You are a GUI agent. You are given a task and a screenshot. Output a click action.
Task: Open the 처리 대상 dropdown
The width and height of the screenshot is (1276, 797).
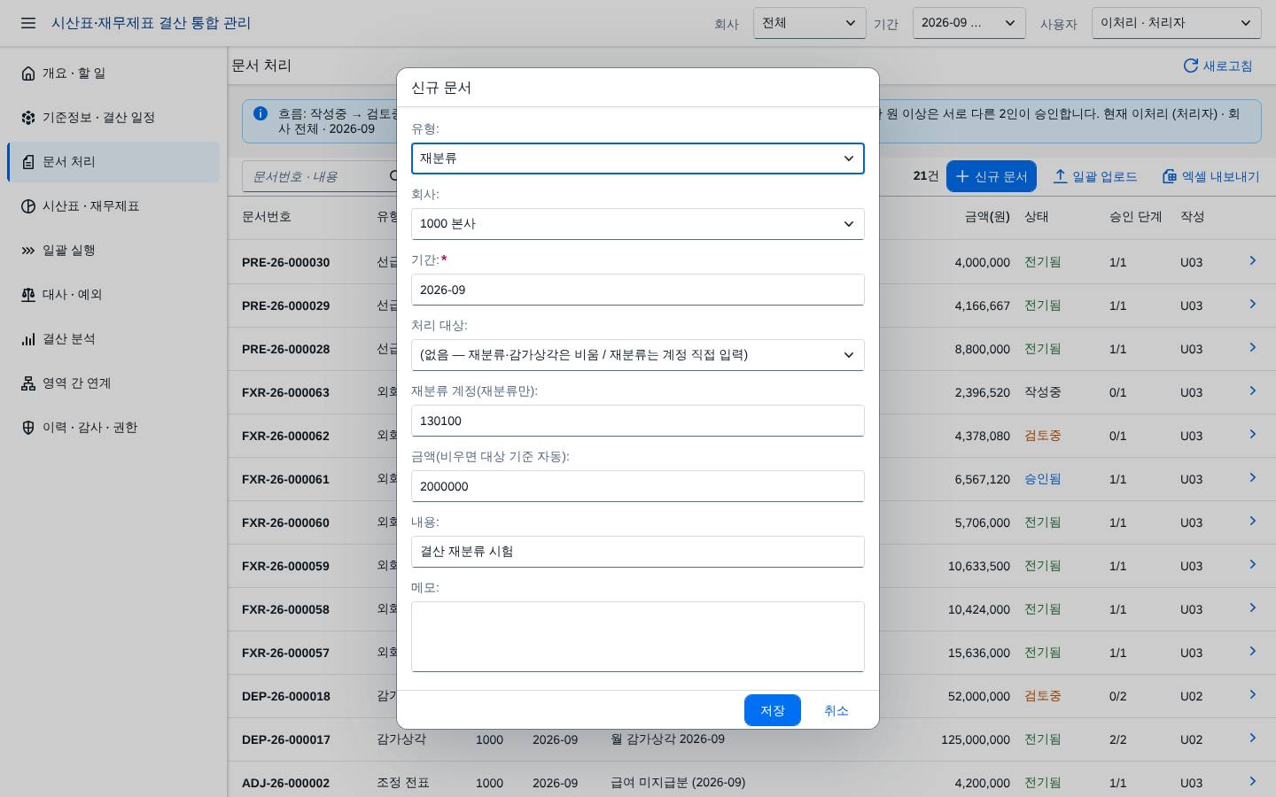(638, 355)
